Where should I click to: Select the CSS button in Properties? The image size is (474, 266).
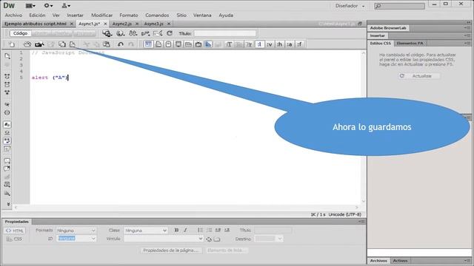tap(15, 239)
